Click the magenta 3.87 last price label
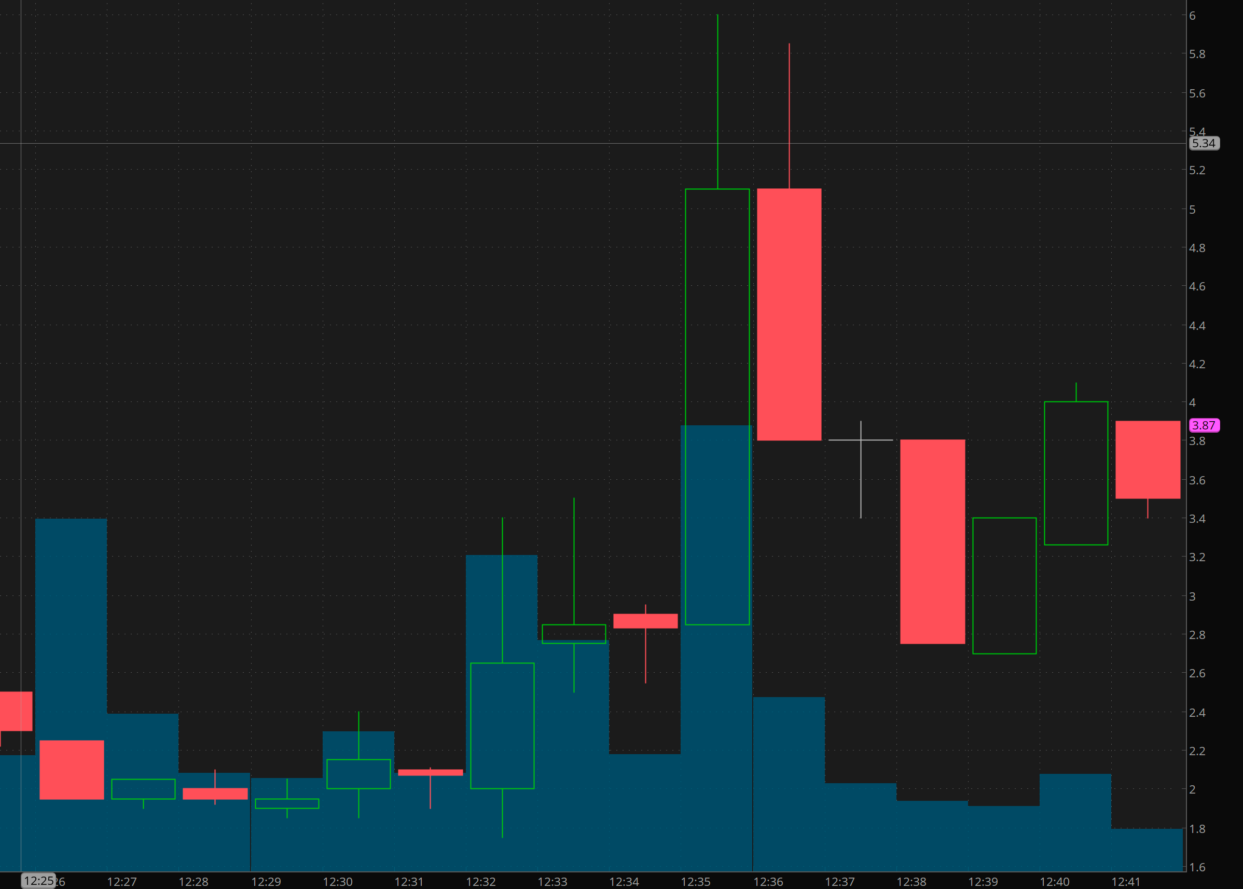The width and height of the screenshot is (1243, 889). coord(1204,425)
